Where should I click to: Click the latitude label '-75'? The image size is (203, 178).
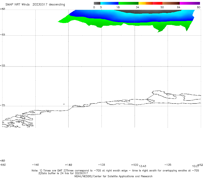coord(2,105)
